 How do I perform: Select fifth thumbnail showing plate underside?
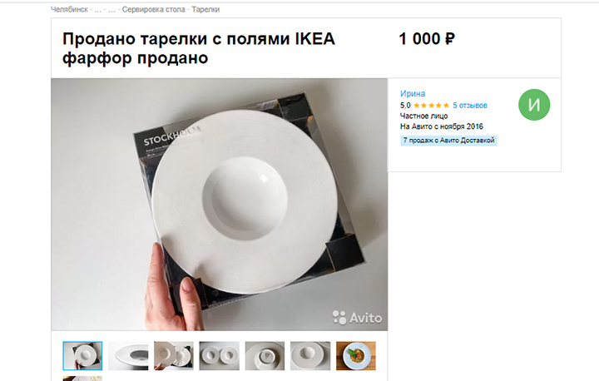(265, 356)
